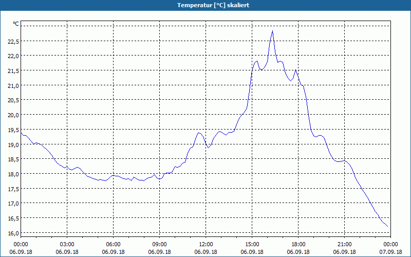Choose the 17,0 temperature label
The image size is (411, 257).
click(13, 204)
